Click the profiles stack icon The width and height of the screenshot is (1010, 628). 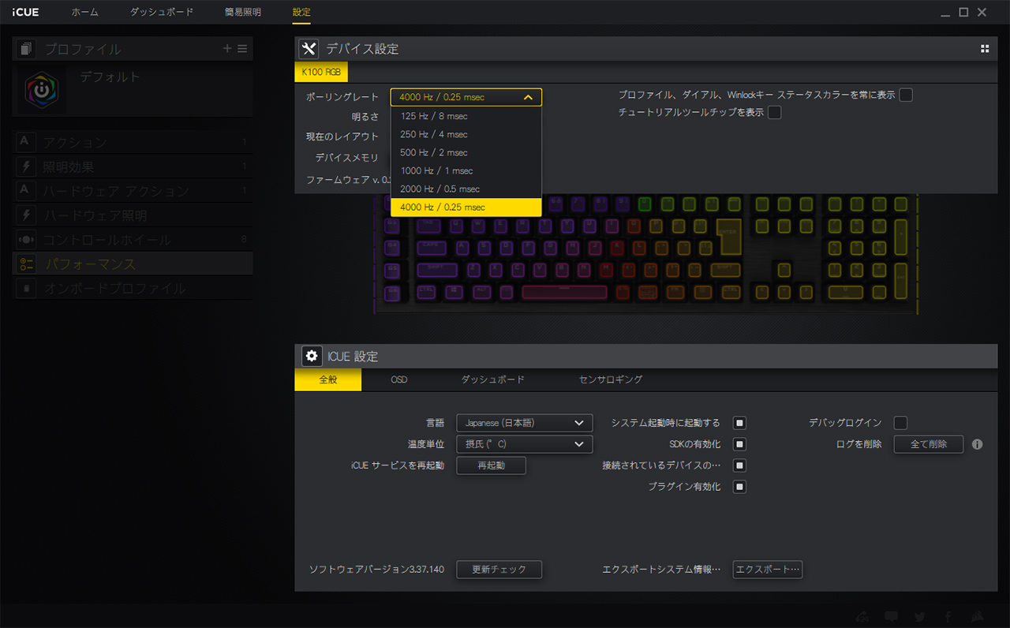tap(27, 49)
